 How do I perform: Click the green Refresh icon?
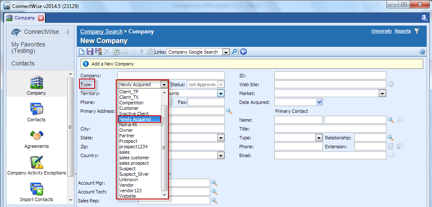pyautogui.click(x=116, y=52)
